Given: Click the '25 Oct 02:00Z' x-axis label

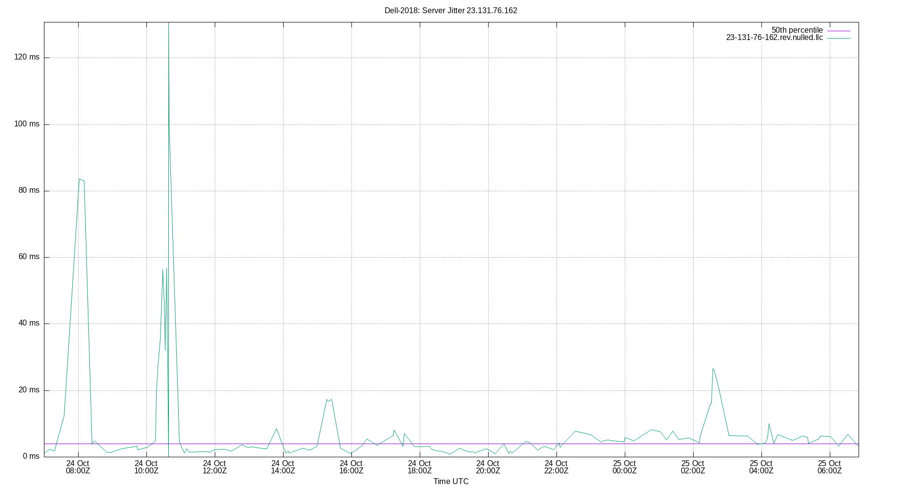Looking at the screenshot, I should 693,467.
